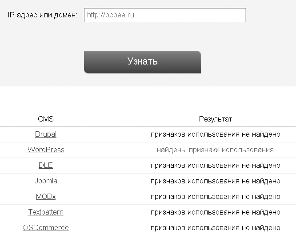
Task: Open the MODx link
Action: click(46, 197)
